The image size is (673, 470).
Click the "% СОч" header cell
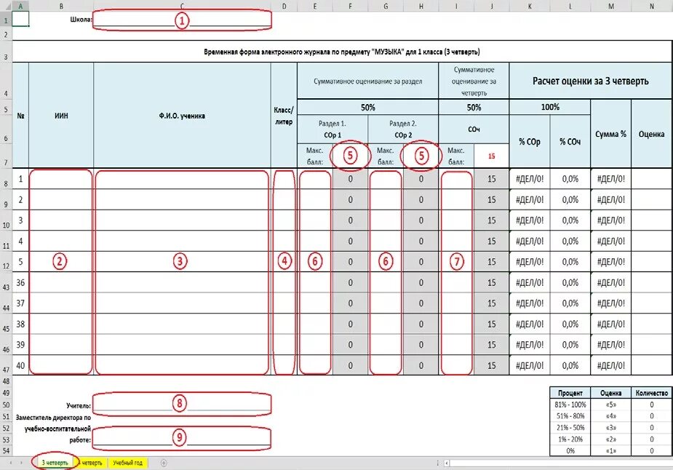(x=570, y=141)
